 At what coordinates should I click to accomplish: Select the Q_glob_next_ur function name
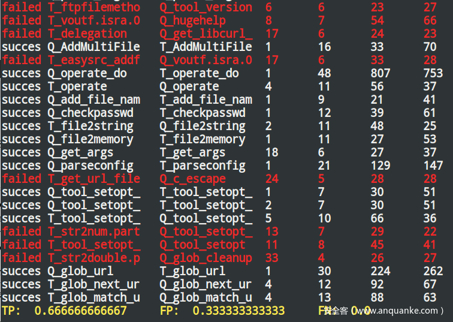click(206, 285)
